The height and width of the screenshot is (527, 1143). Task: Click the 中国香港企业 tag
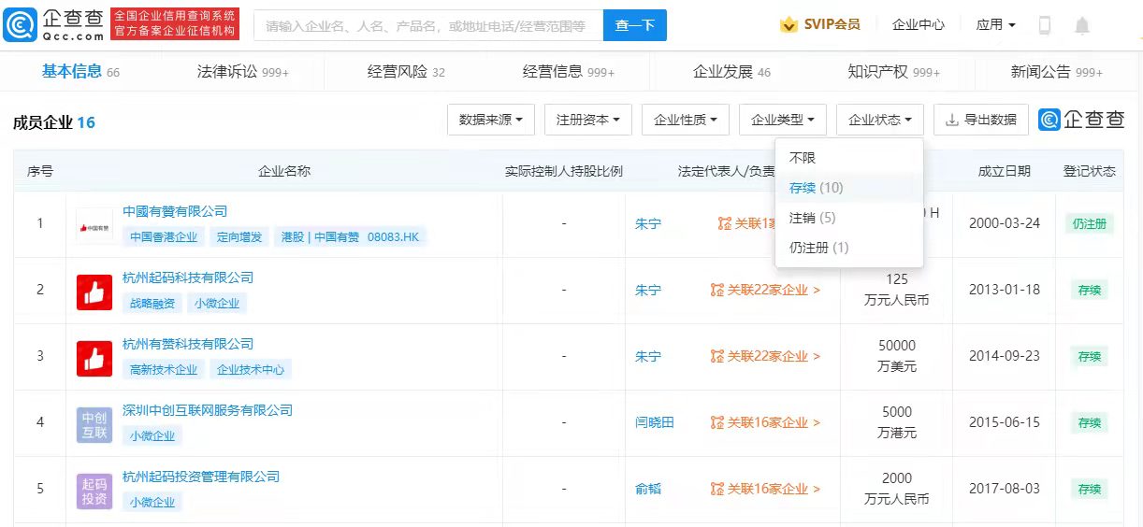pos(164,236)
